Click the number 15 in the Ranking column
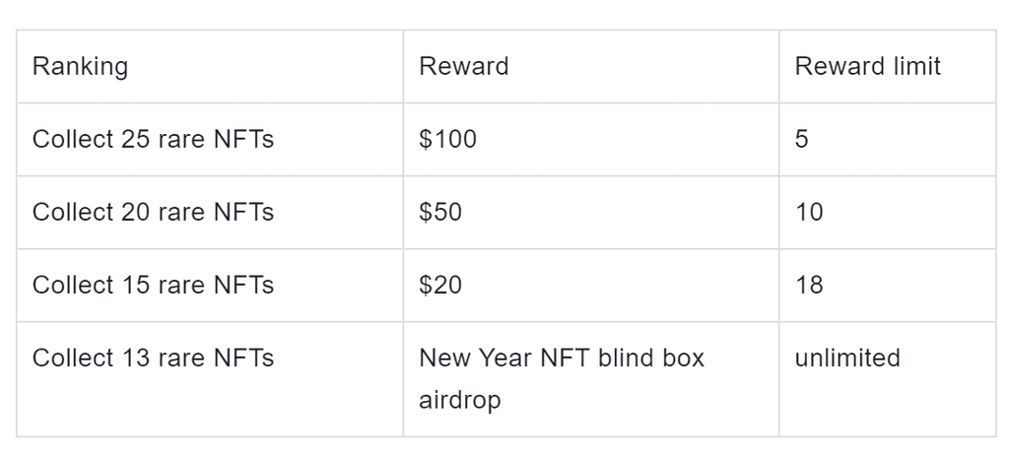The image size is (1009, 453). [x=135, y=286]
